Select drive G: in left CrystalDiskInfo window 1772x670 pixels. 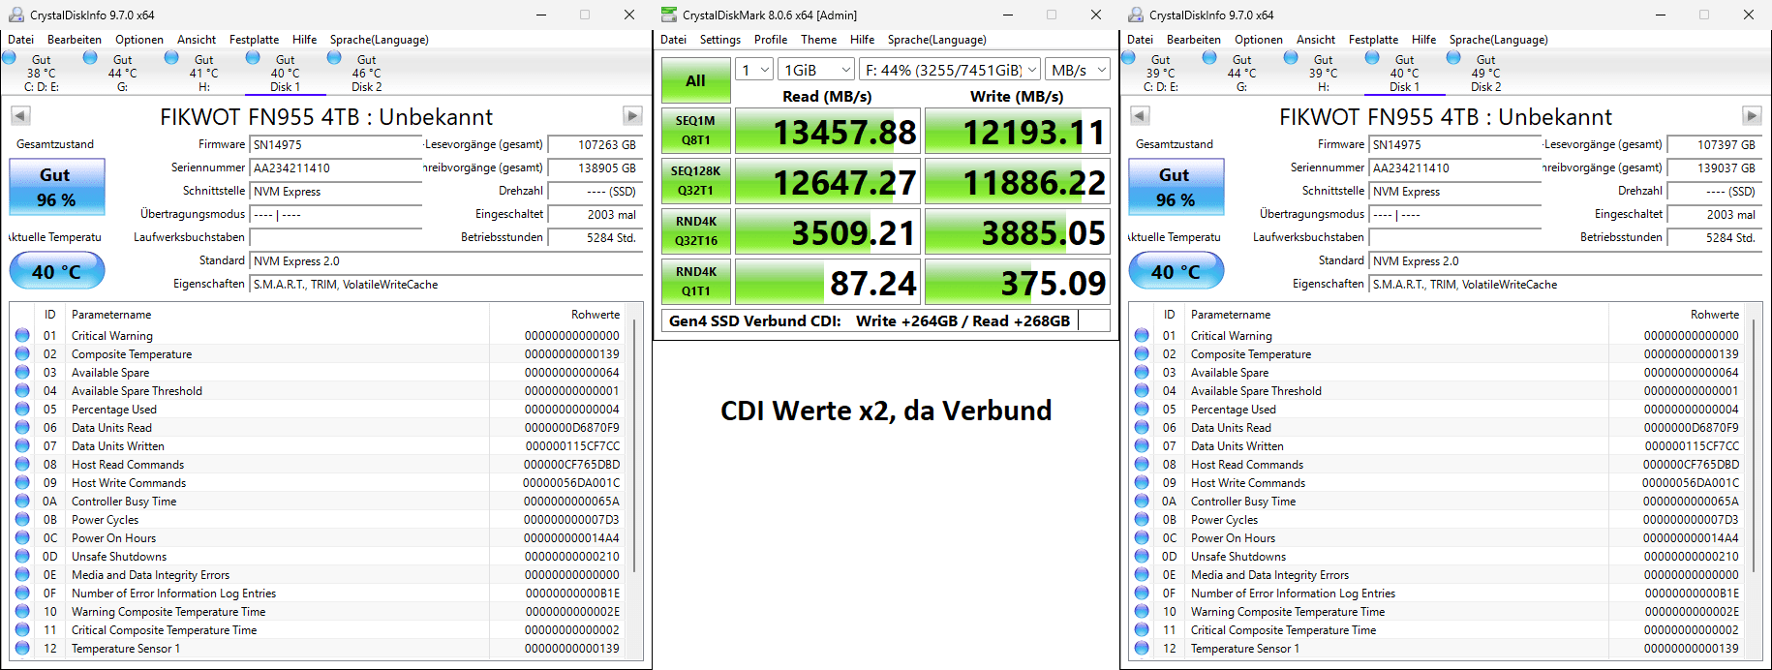point(122,73)
